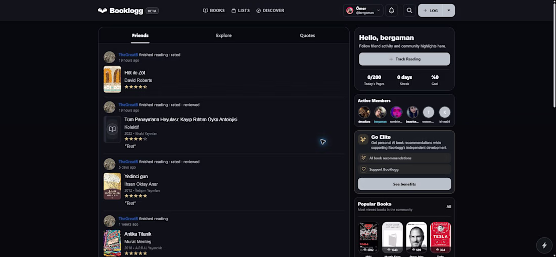Open the Ömer @bergaman profile dropdown
556x257 pixels.
363,10
